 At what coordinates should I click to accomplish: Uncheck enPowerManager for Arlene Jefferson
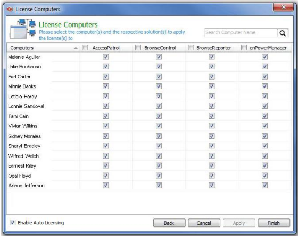point(265,185)
